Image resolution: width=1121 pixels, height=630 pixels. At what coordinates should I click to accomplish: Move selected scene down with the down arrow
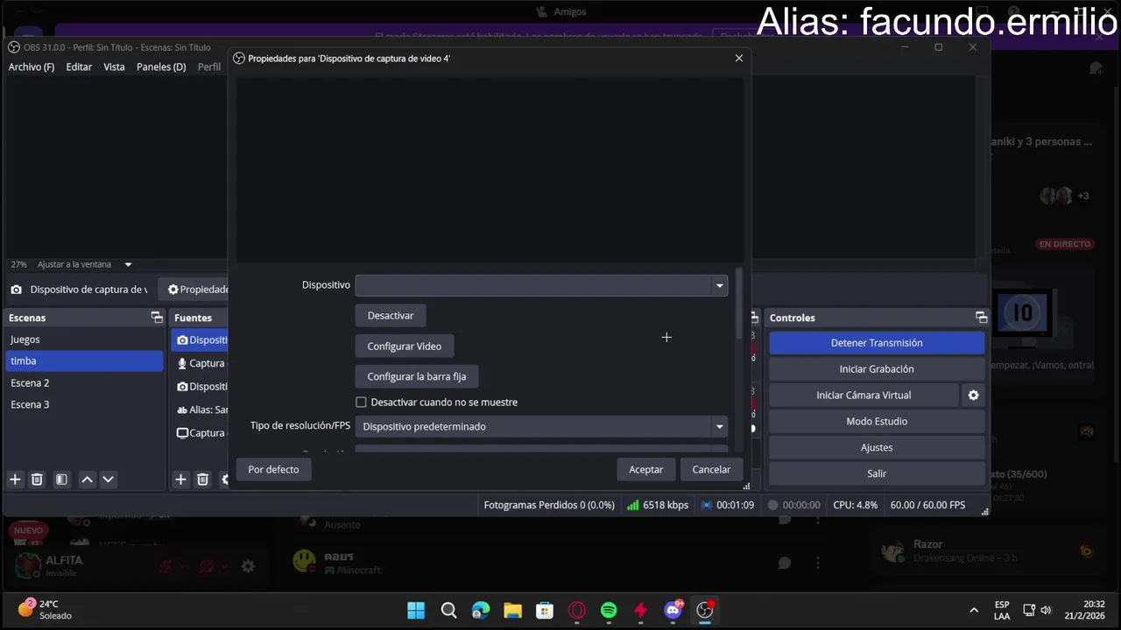point(108,479)
